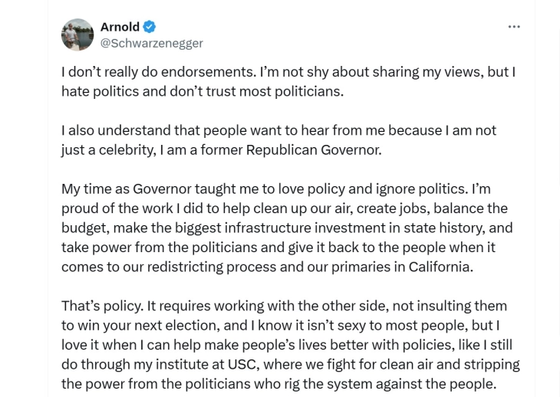Click the line starting My time as Governor
Viewport: 560px width, 397px height.
point(276,189)
